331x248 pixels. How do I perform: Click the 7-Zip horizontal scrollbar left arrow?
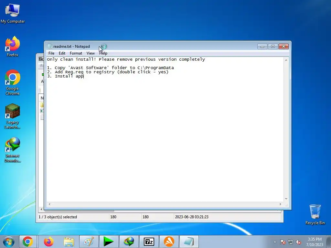coord(41,209)
